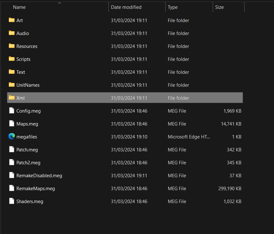Sort files by Name column header
274x234 pixels.
19,7
